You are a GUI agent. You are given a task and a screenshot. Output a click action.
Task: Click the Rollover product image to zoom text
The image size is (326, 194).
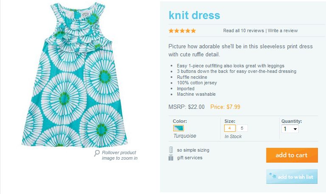pos(119,155)
